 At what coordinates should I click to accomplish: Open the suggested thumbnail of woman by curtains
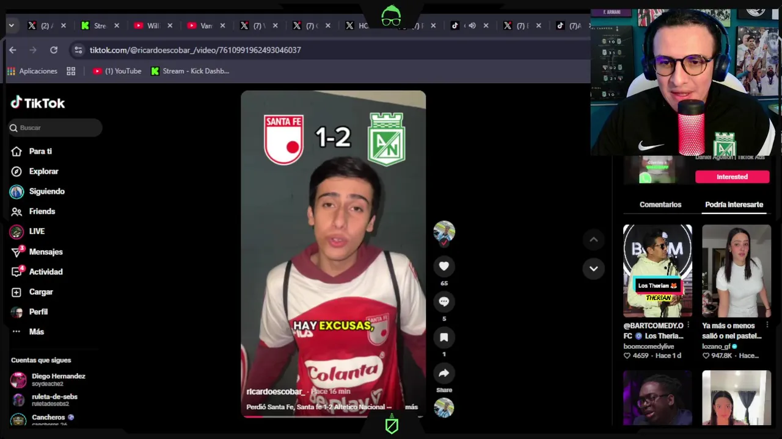[x=737, y=398]
